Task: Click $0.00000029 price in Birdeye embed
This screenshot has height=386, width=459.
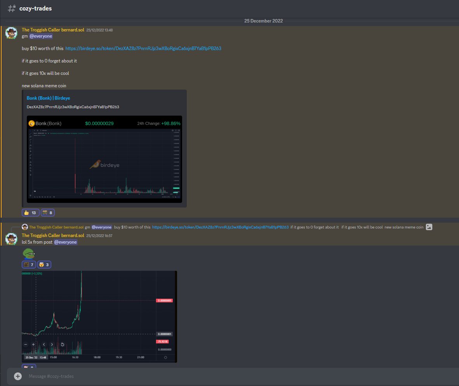Action: (99, 123)
